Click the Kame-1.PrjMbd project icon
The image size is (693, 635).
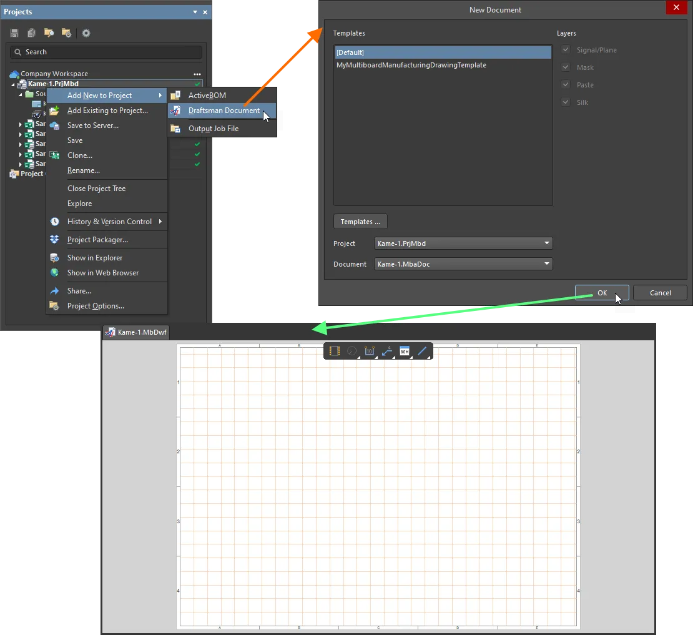click(22, 84)
